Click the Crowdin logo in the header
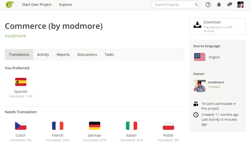 (10, 5)
